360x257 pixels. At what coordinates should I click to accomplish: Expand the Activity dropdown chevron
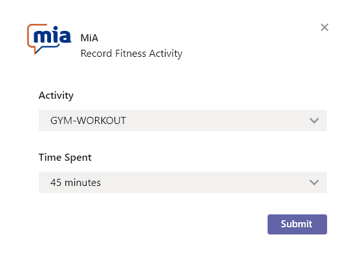pos(314,121)
